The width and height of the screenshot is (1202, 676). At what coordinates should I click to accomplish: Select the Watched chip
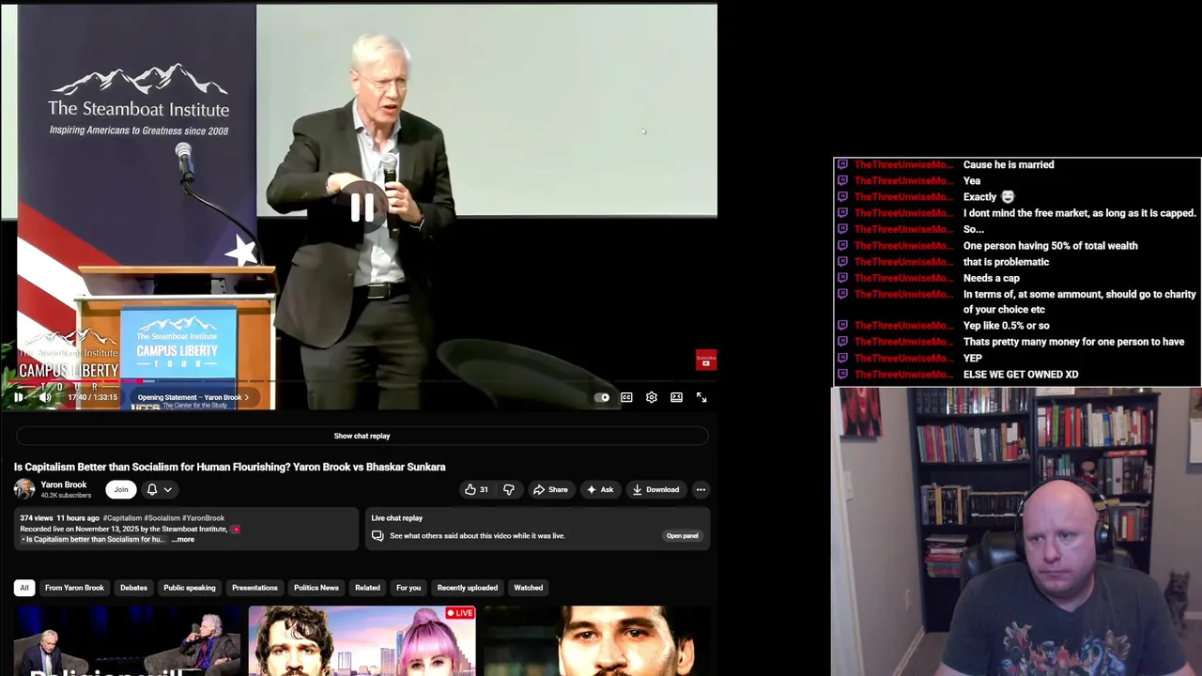[528, 588]
